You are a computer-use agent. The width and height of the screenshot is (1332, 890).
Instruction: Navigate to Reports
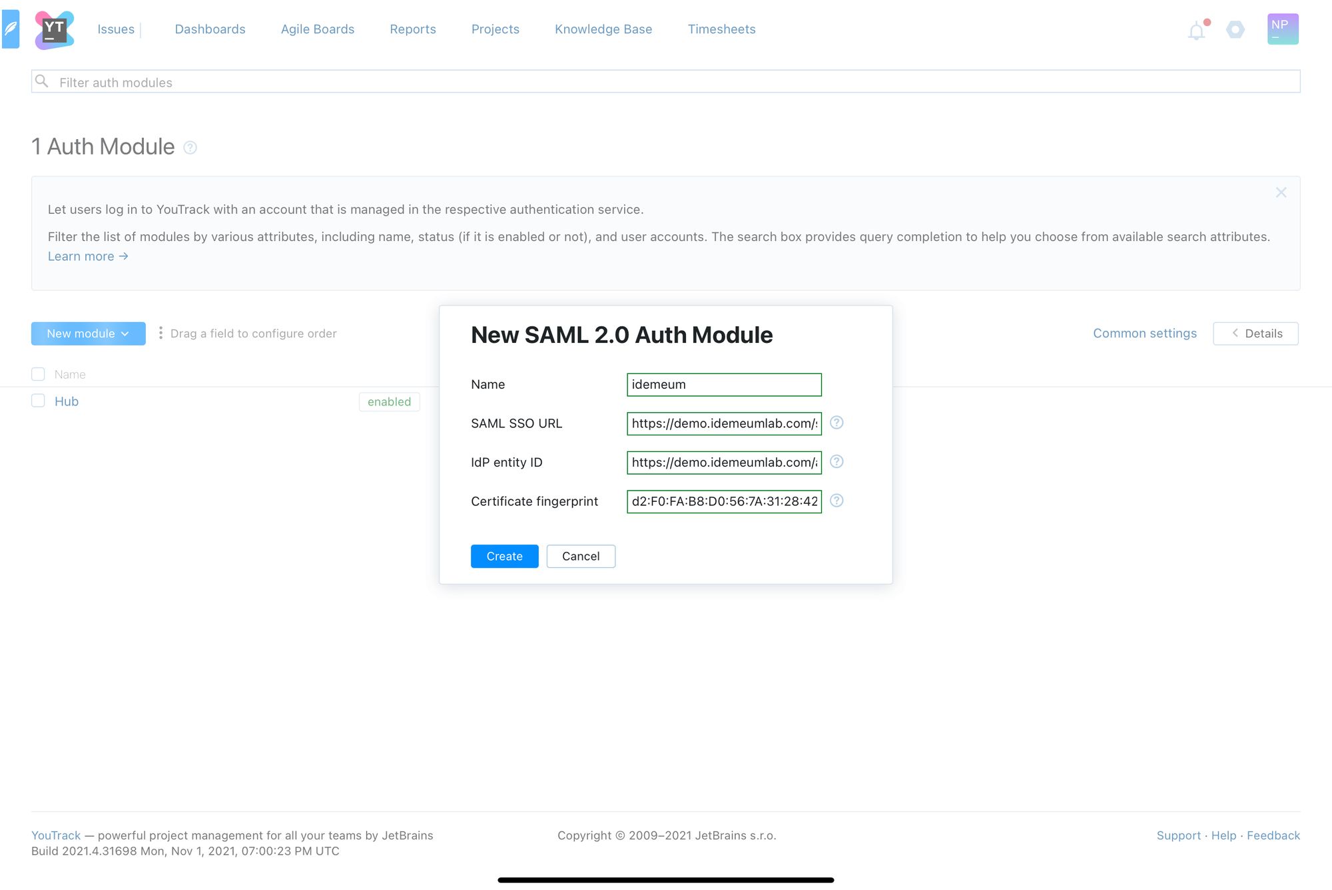[x=413, y=29]
